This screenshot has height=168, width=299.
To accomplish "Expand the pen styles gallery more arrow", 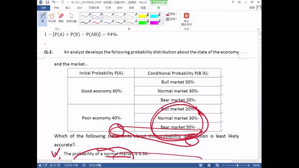I will click(163, 23).
